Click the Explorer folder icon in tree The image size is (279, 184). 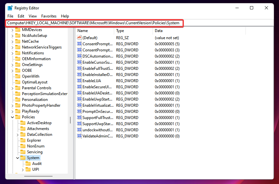[23, 140]
